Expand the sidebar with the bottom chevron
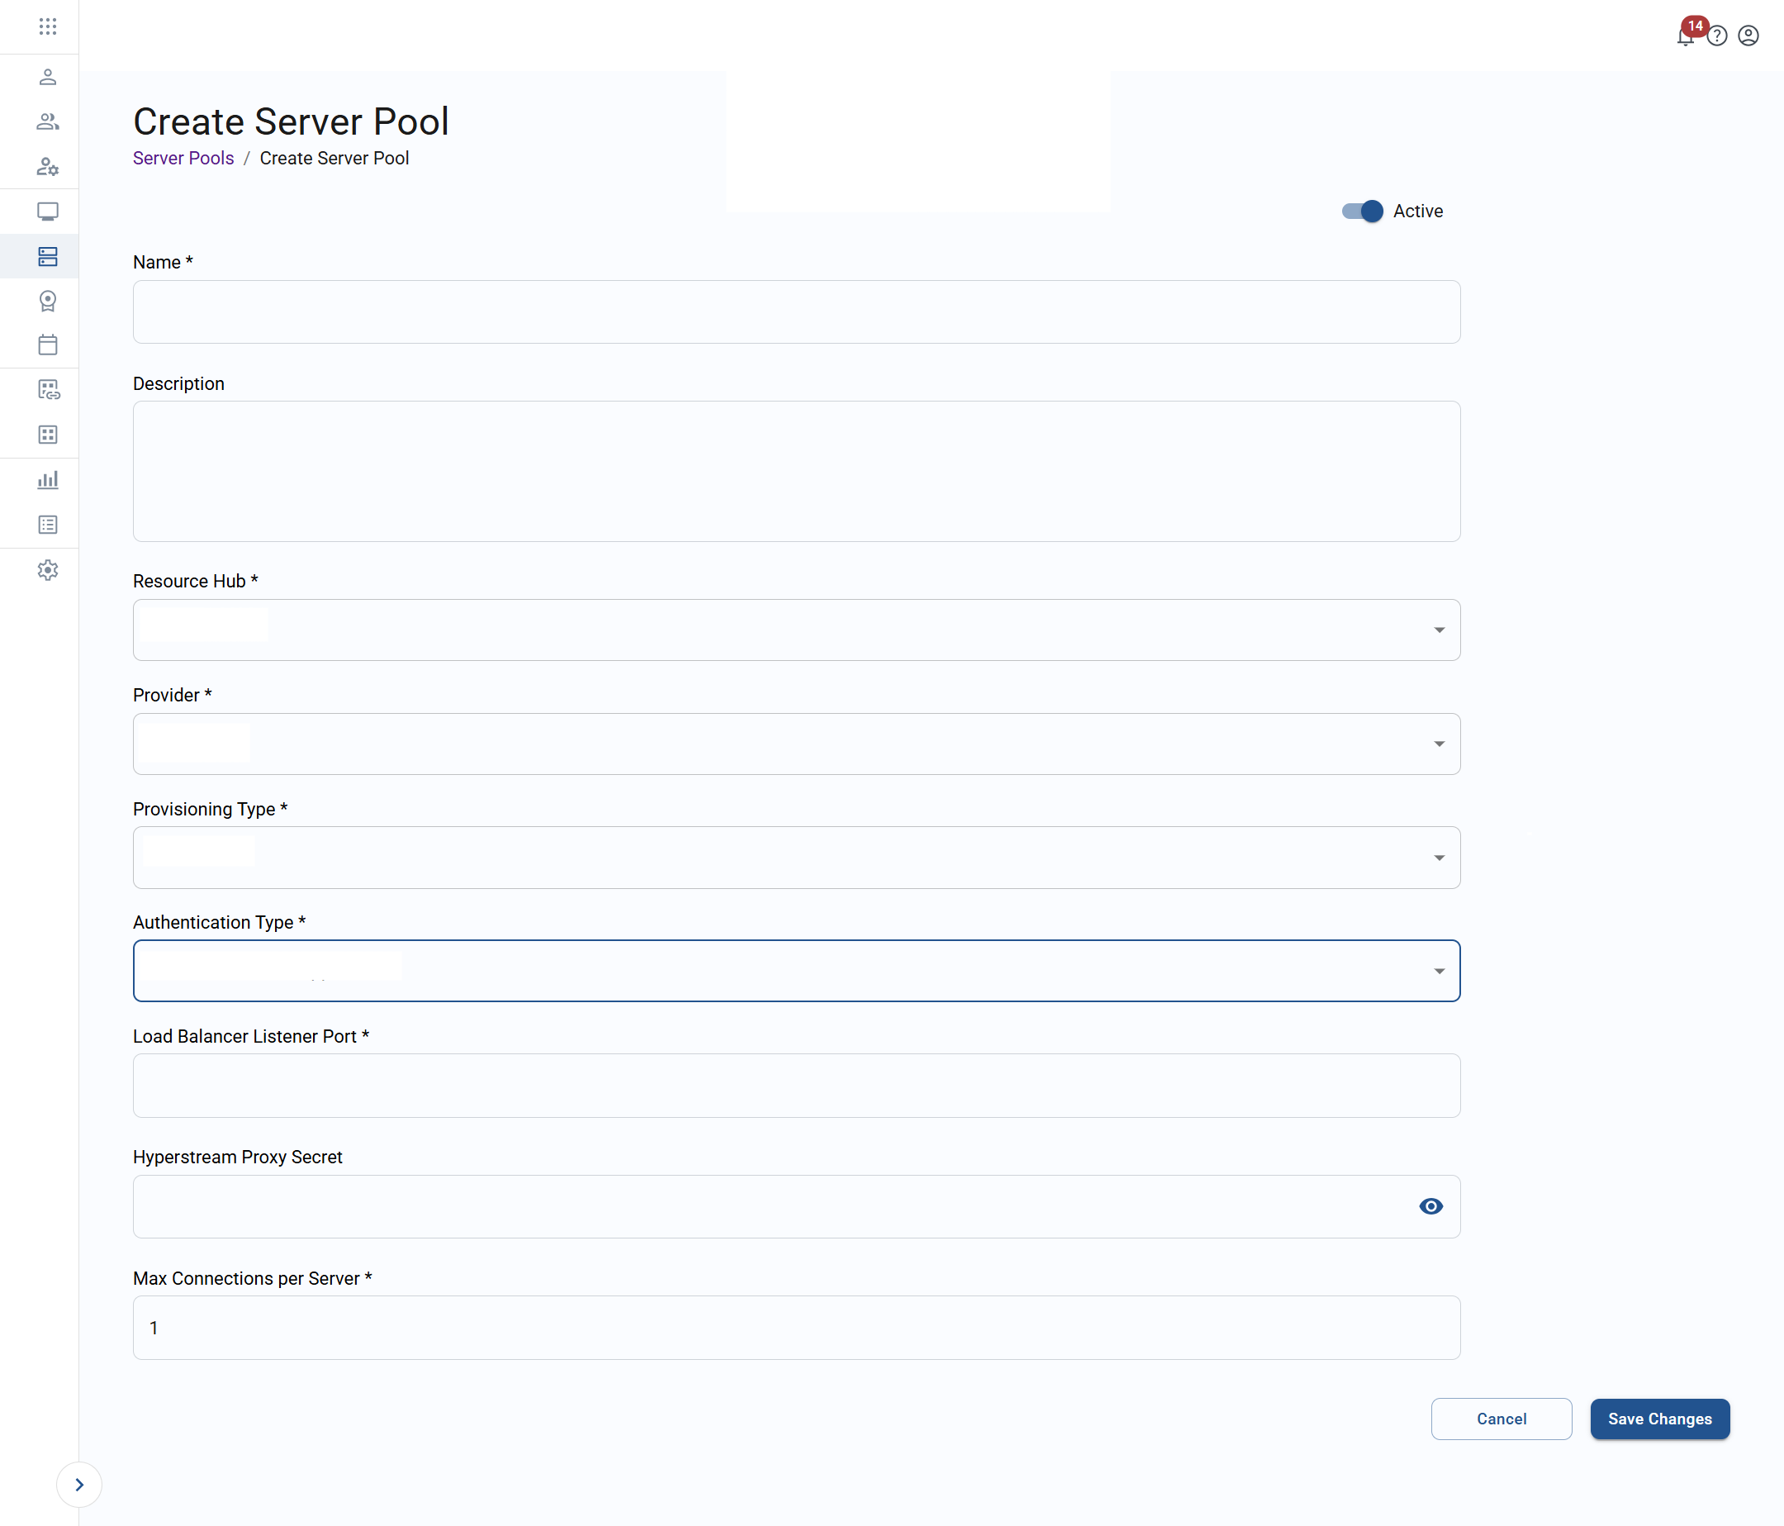Image resolution: width=1784 pixels, height=1526 pixels. coord(80,1484)
